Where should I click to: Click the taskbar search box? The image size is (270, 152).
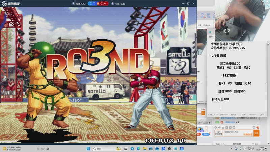[x=107, y=149]
